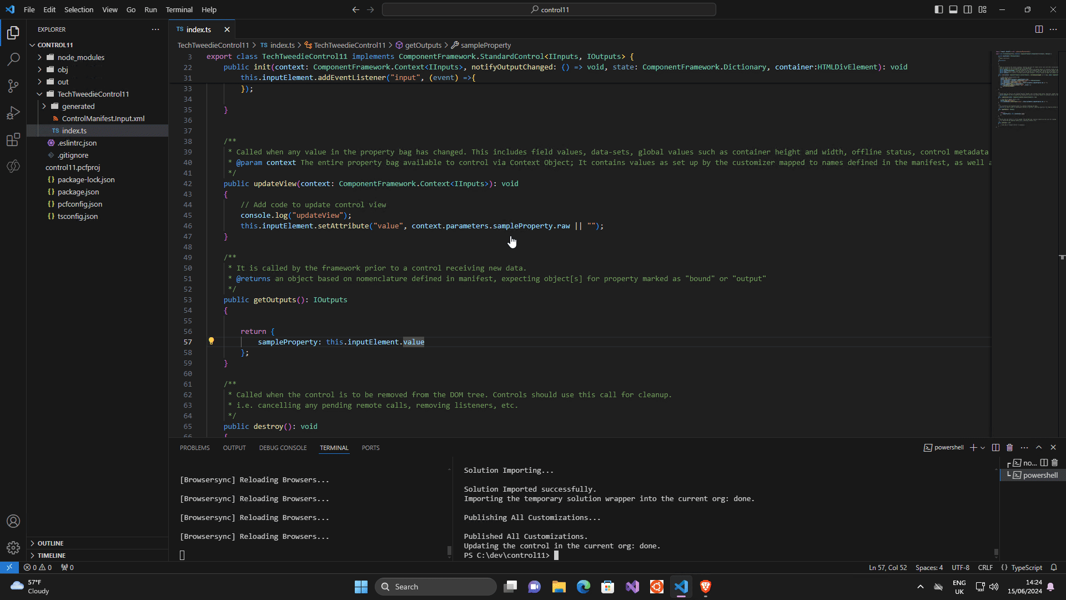Switch to the DEBUG CONSOLE tab

click(283, 448)
